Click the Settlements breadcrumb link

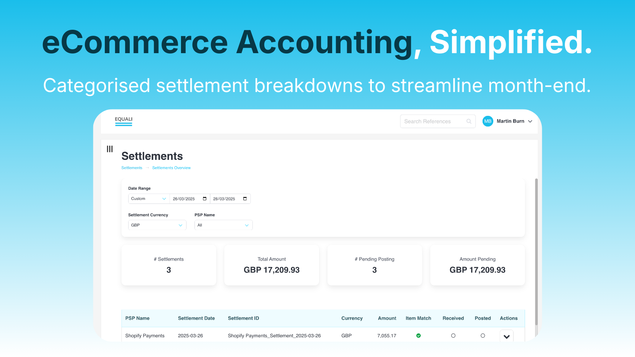click(x=132, y=168)
